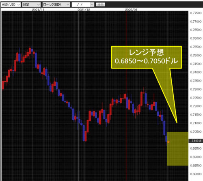Click the 0.68000 price axis label
The height and width of the screenshot is (181, 203).
coord(196,174)
